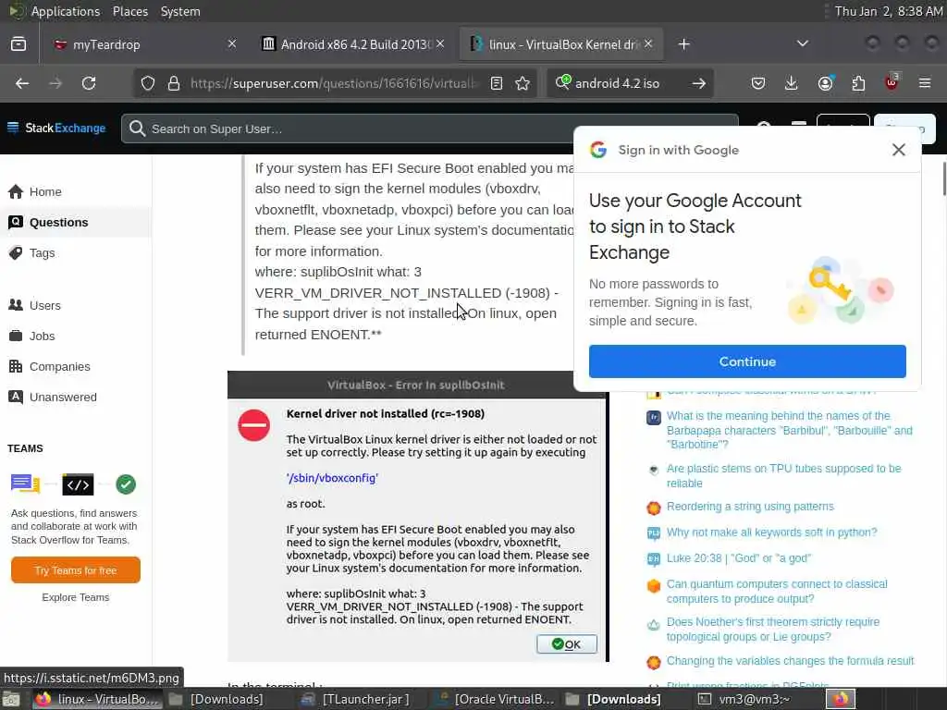Click the VirtualBox error screenshot image
Image resolution: width=947 pixels, height=710 pixels.
(x=418, y=516)
